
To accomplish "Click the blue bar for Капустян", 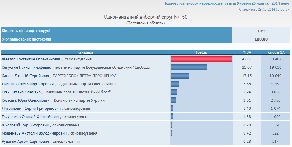I will pyautogui.click(x=189, y=67).
